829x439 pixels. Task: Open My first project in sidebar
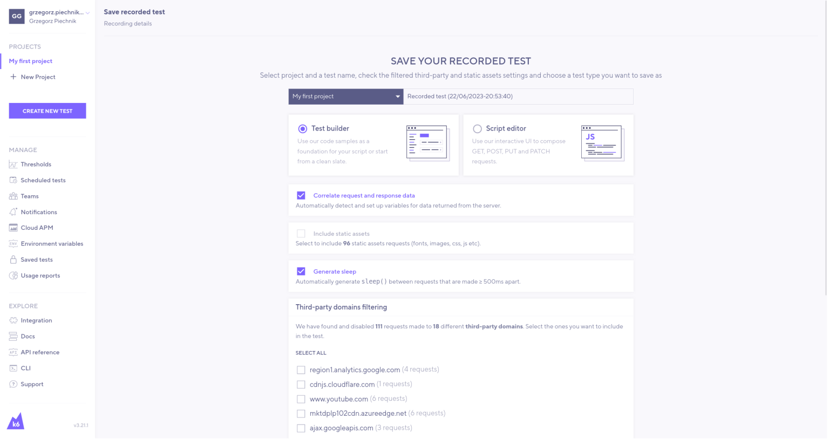click(31, 61)
